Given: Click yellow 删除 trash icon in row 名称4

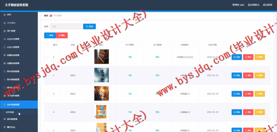Looking at the screenshot, I should pyautogui.click(x=258, y=112).
